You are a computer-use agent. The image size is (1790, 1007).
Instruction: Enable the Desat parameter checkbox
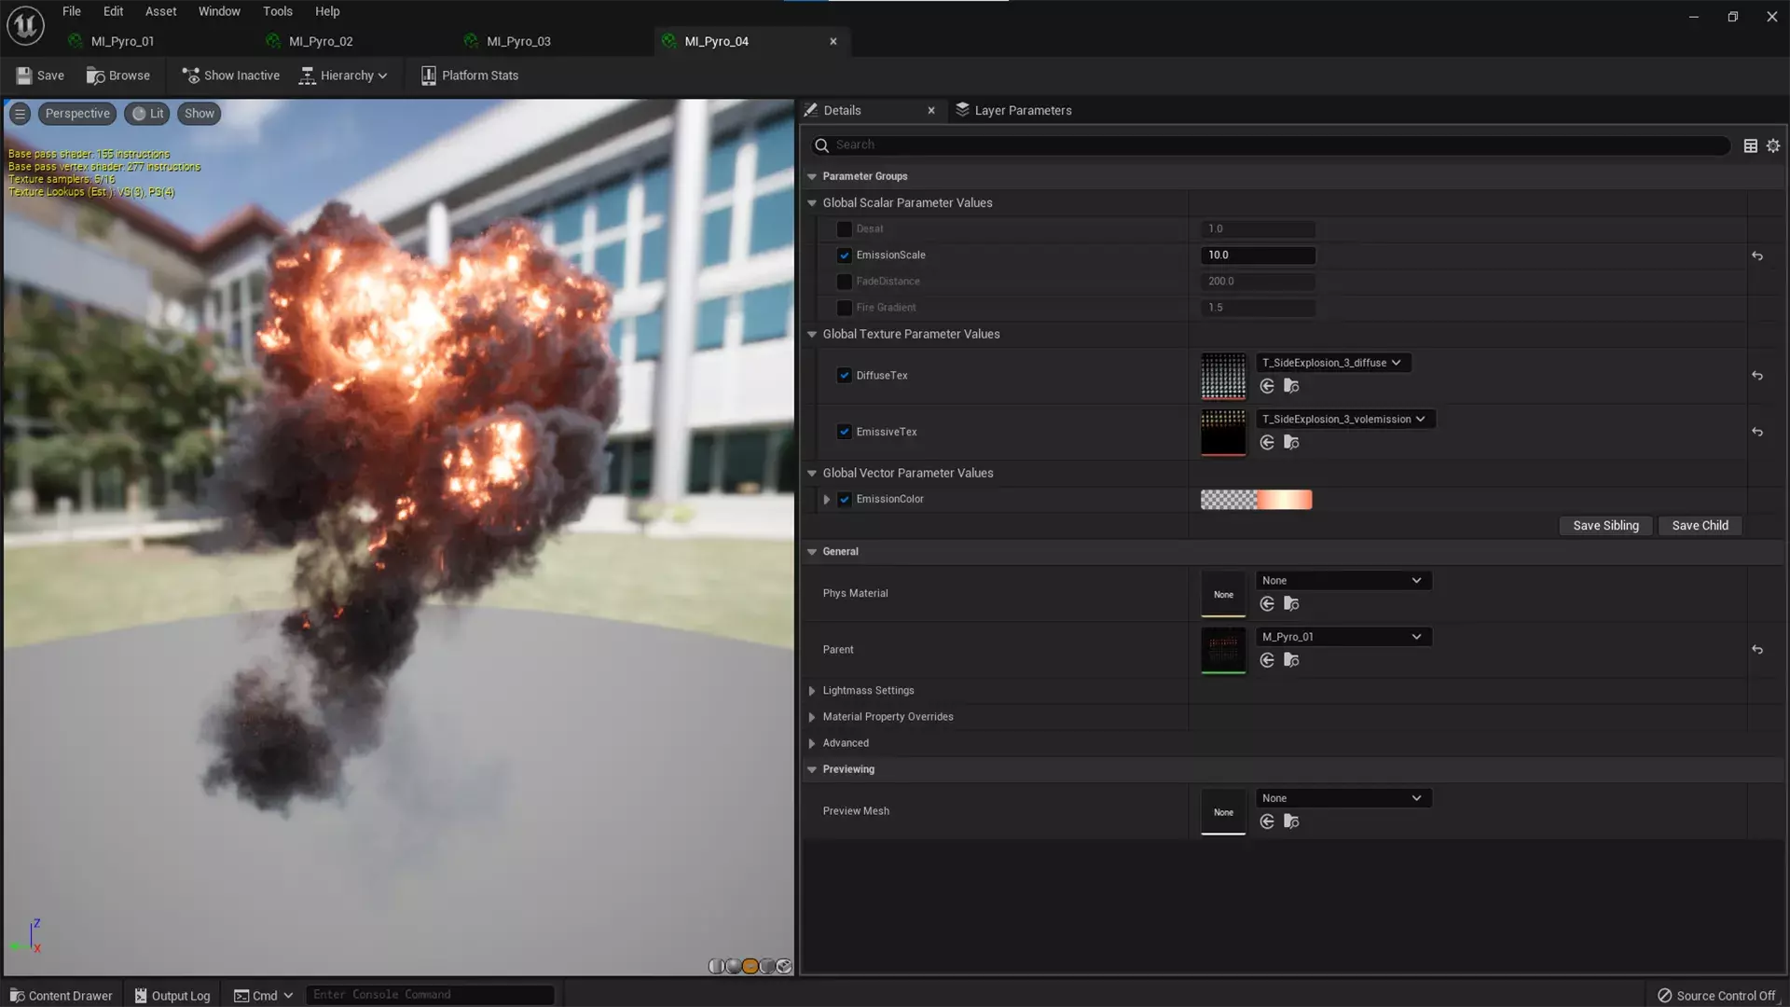click(844, 228)
